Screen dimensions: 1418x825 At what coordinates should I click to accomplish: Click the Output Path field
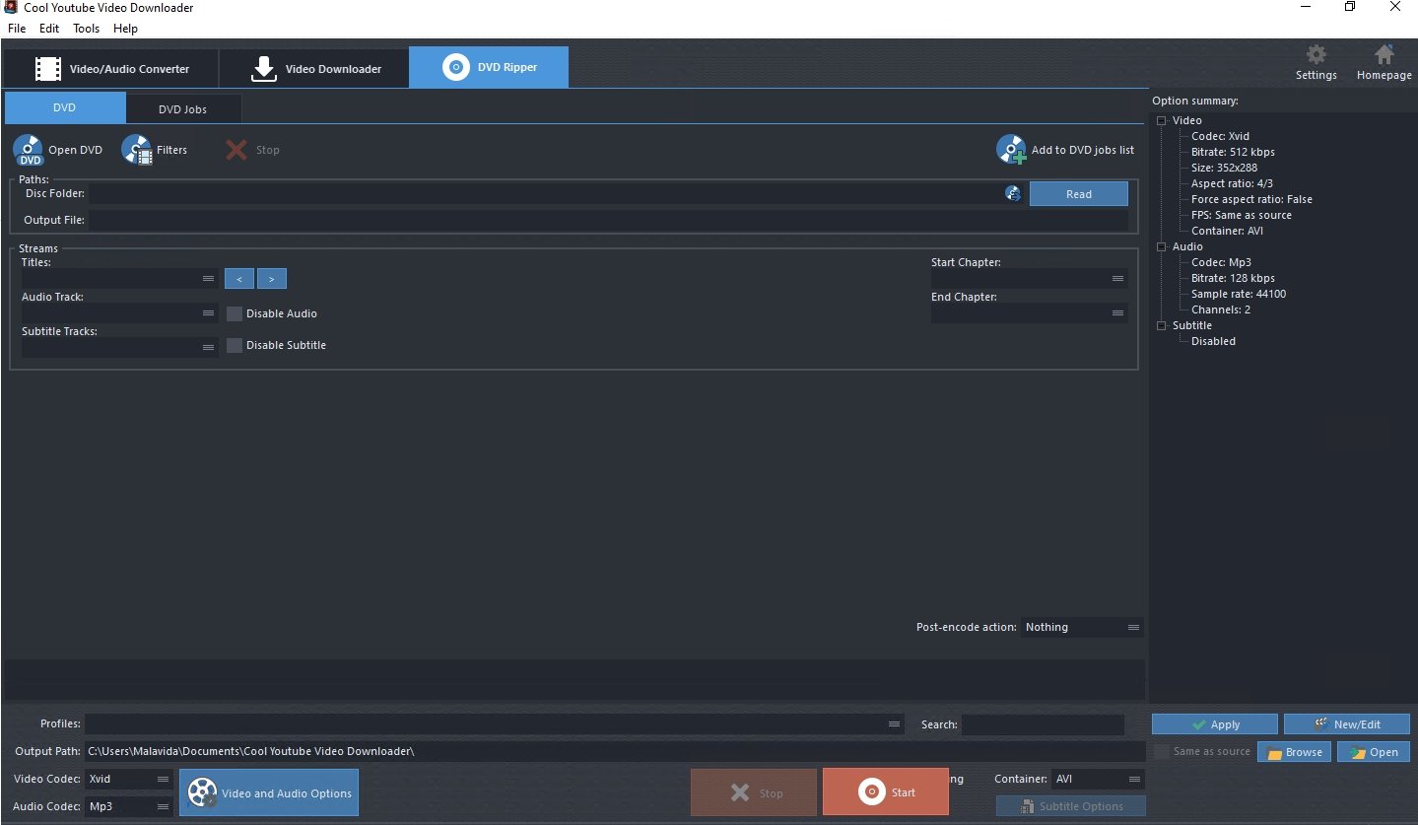(x=615, y=752)
